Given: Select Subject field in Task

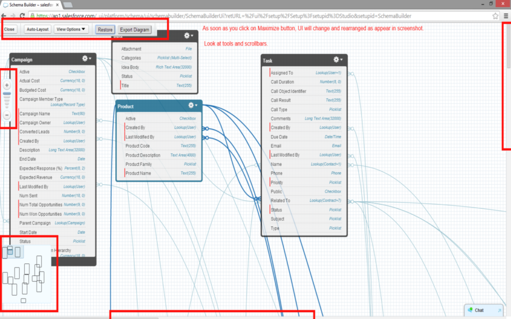Looking at the screenshot, I should 306,219.
